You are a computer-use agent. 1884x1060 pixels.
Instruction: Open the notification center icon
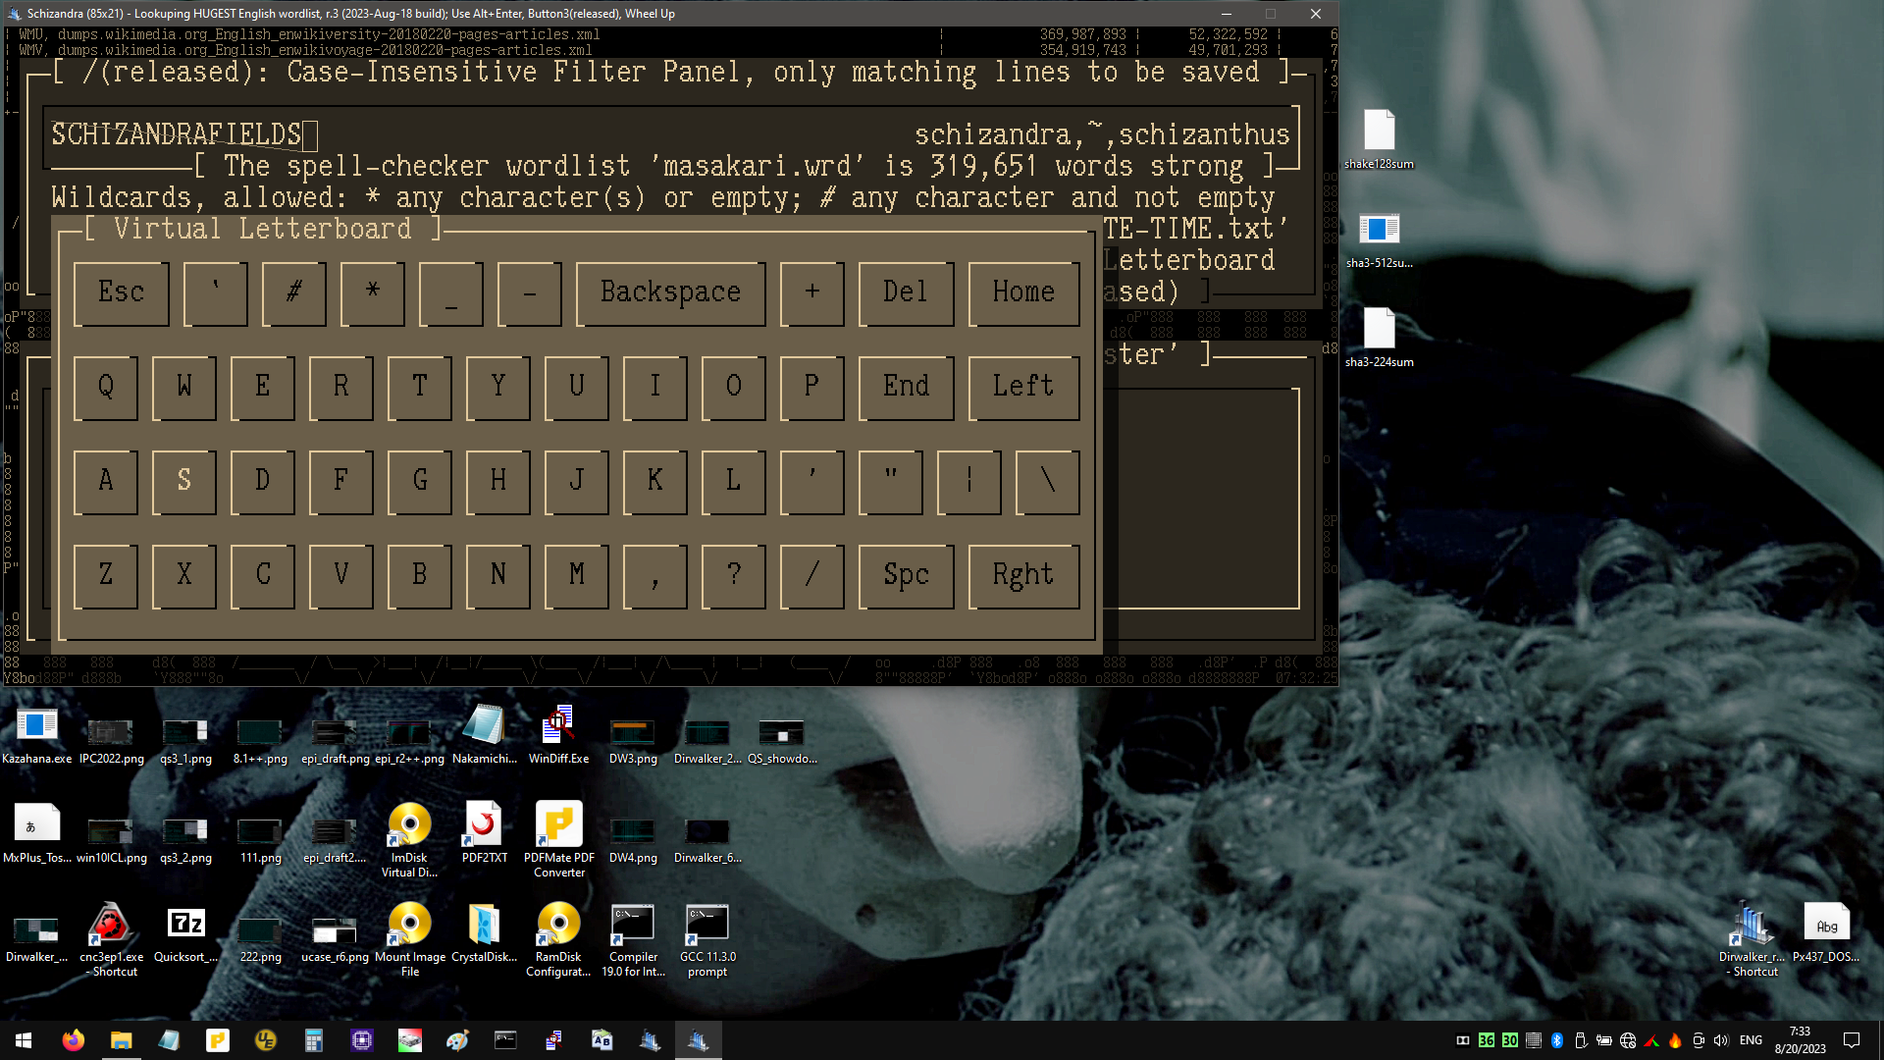[1852, 1040]
